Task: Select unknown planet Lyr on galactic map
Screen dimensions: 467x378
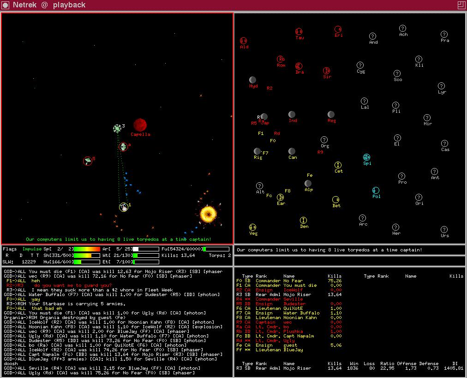Action: pos(441,86)
